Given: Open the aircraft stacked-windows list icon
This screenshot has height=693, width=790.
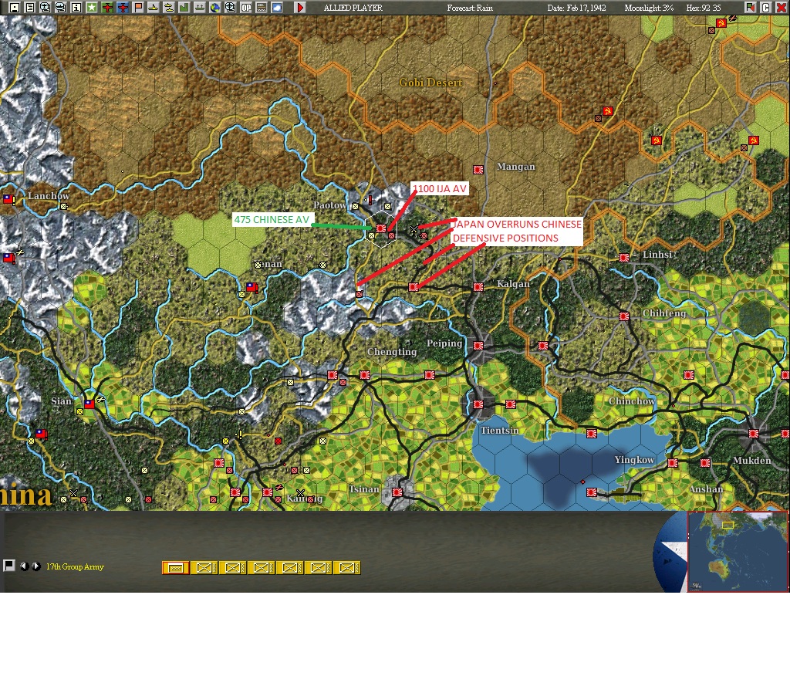Looking at the screenshot, I should [x=45, y=8].
